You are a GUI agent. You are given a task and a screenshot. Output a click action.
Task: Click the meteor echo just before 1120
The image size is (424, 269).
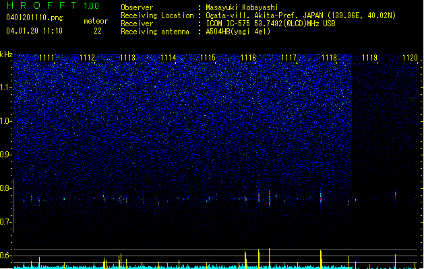click(x=395, y=195)
